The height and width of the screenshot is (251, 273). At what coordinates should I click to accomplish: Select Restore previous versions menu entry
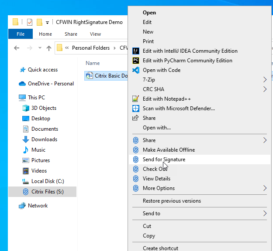(172, 201)
